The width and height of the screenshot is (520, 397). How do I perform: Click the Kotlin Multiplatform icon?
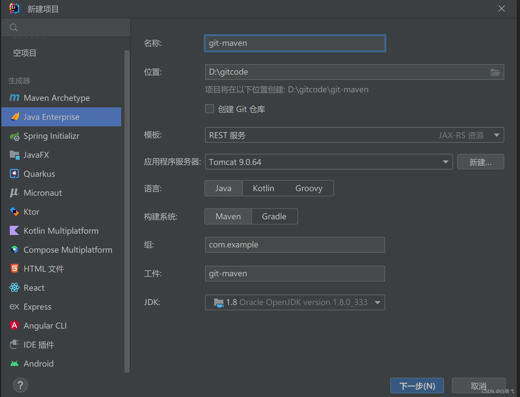pos(14,230)
